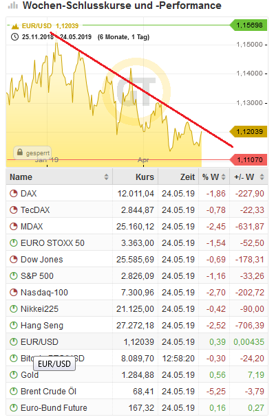Click the bar chart icon beside the heading
Image resolution: width=274 pixels, height=417 pixels.
click(13, 5)
